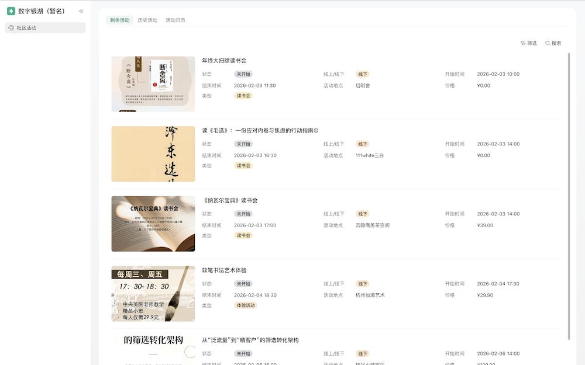Image resolution: width=585 pixels, height=365 pixels.
Task: Switch to the 活动日历 tab
Action: point(175,20)
